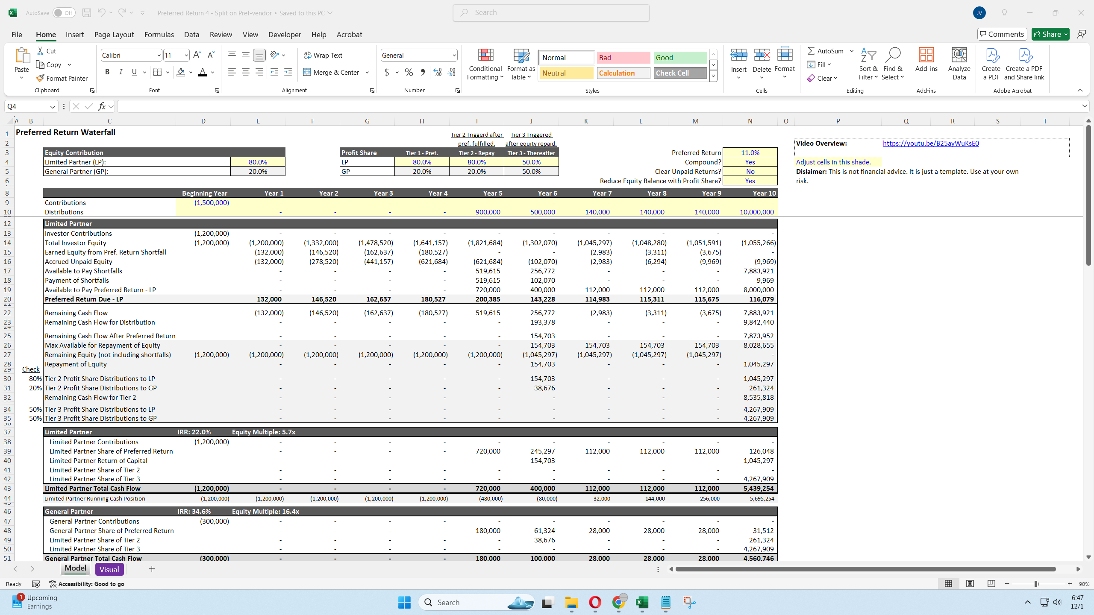This screenshot has width=1094, height=615.
Task: Open Clear dropdown menu
Action: (822, 78)
